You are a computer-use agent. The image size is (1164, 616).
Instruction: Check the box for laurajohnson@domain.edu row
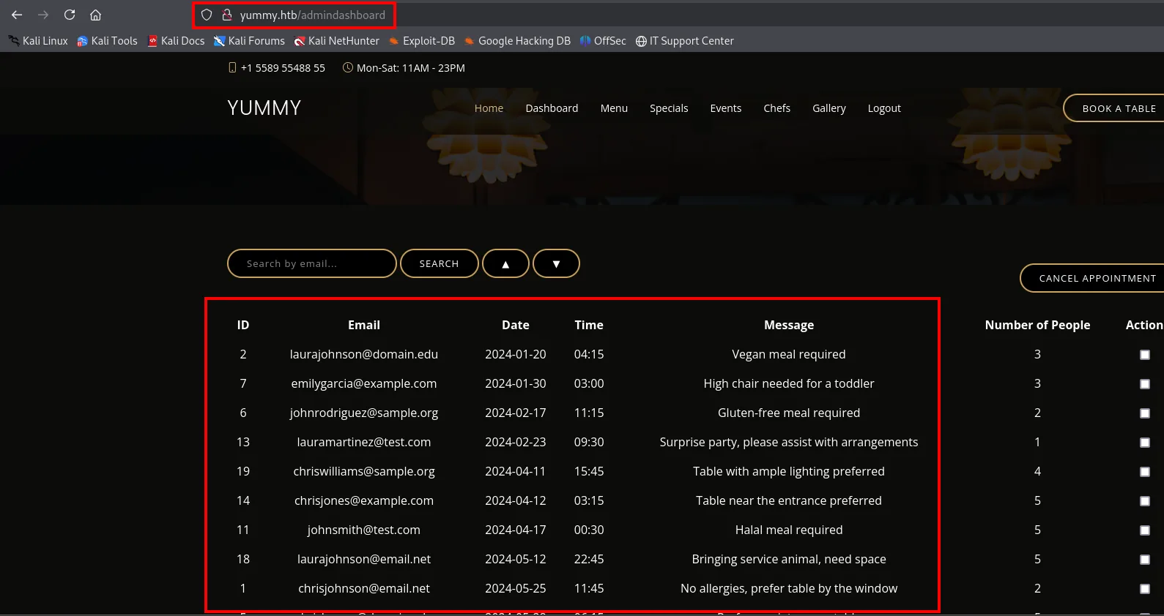coord(1145,355)
